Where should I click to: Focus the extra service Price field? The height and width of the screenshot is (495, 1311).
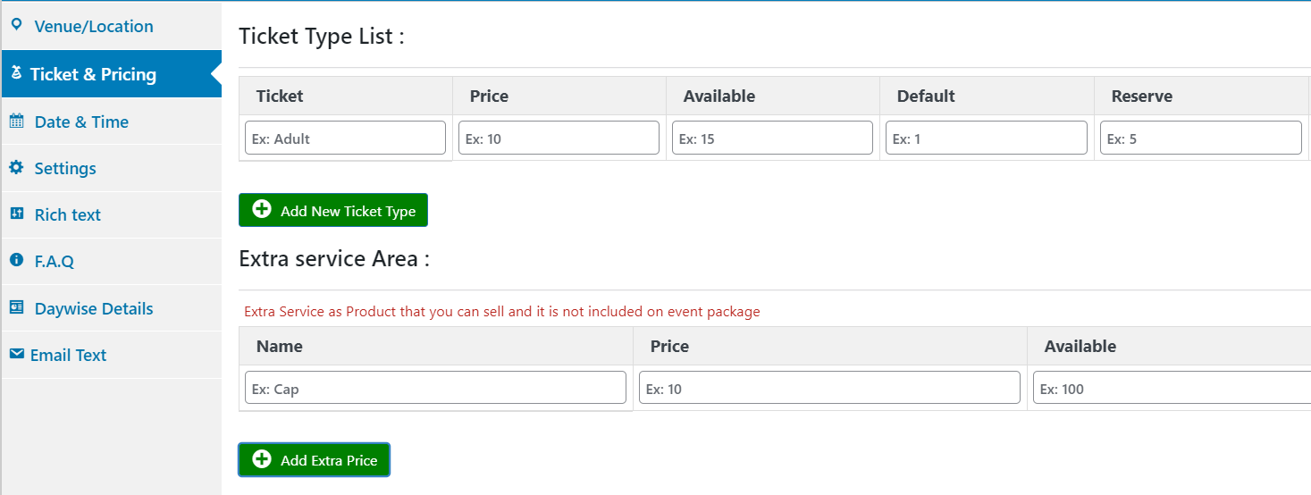pyautogui.click(x=829, y=388)
